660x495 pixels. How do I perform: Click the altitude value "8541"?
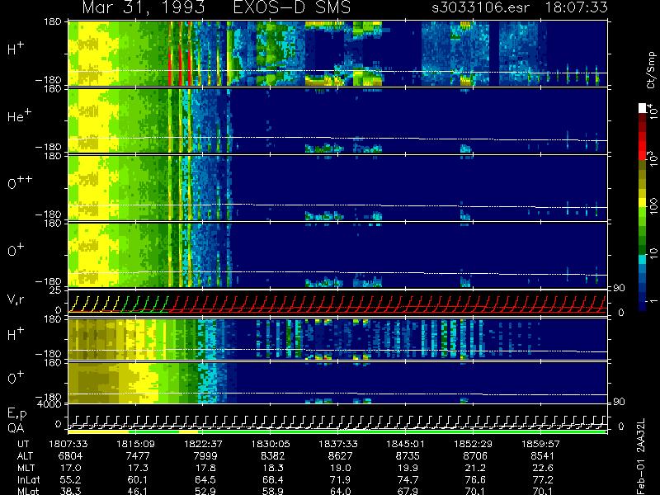click(x=543, y=456)
